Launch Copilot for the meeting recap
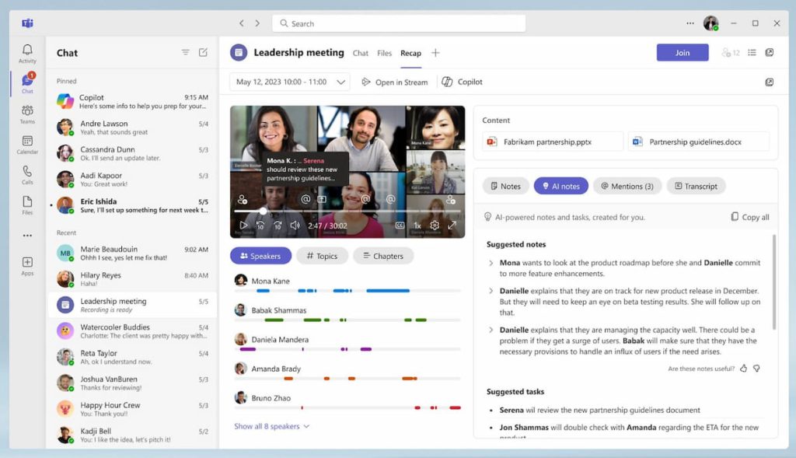The height and width of the screenshot is (458, 796). pyautogui.click(x=462, y=81)
